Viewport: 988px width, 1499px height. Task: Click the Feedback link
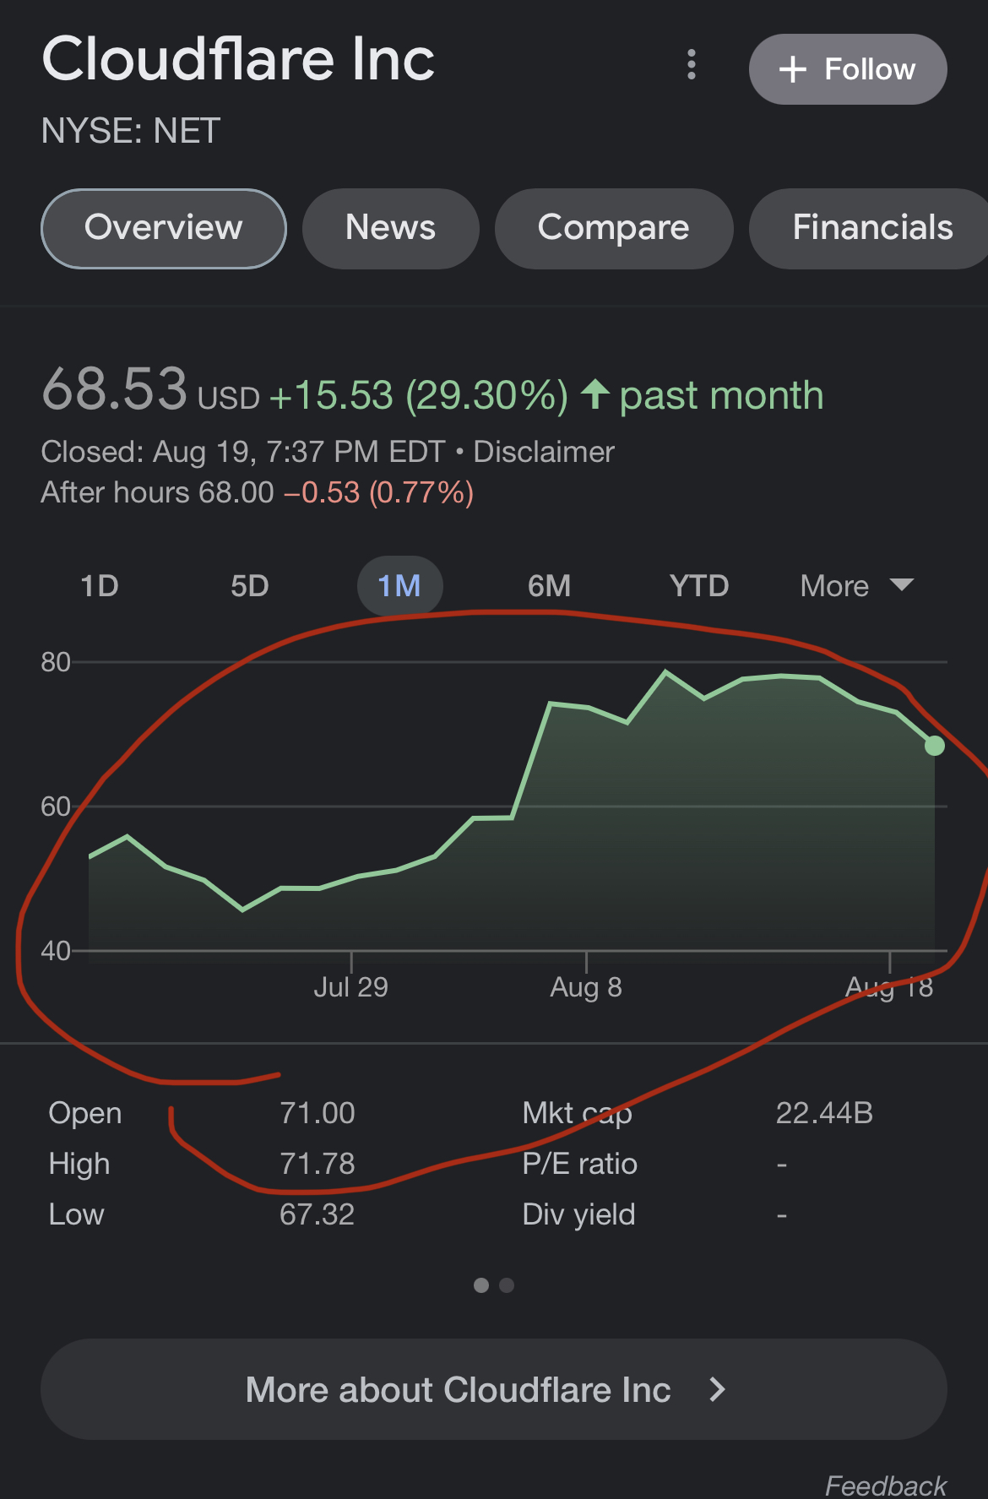(886, 1485)
